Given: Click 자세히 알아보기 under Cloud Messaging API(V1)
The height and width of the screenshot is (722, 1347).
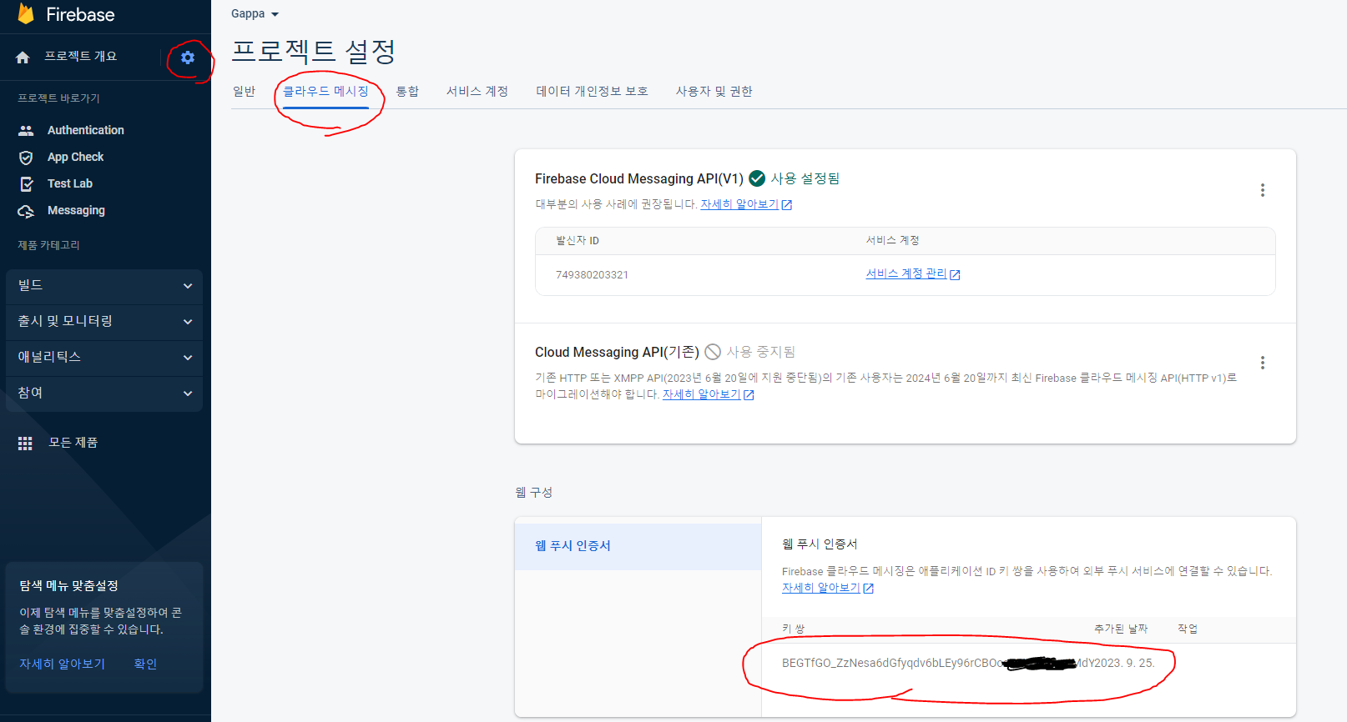Looking at the screenshot, I should [739, 204].
